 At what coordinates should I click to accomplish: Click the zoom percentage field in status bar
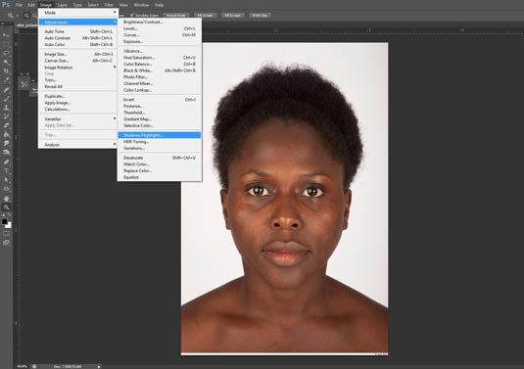[23, 366]
